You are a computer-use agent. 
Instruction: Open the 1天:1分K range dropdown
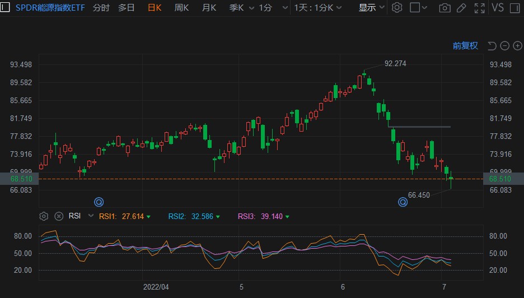click(320, 8)
